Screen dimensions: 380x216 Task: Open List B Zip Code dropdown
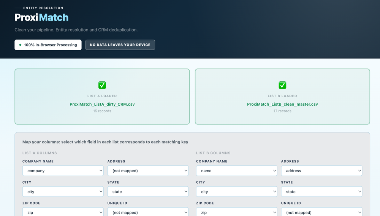coord(236,212)
